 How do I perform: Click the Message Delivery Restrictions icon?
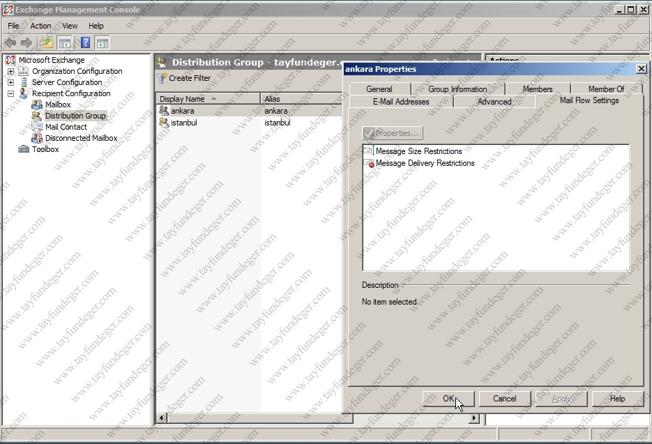(369, 163)
